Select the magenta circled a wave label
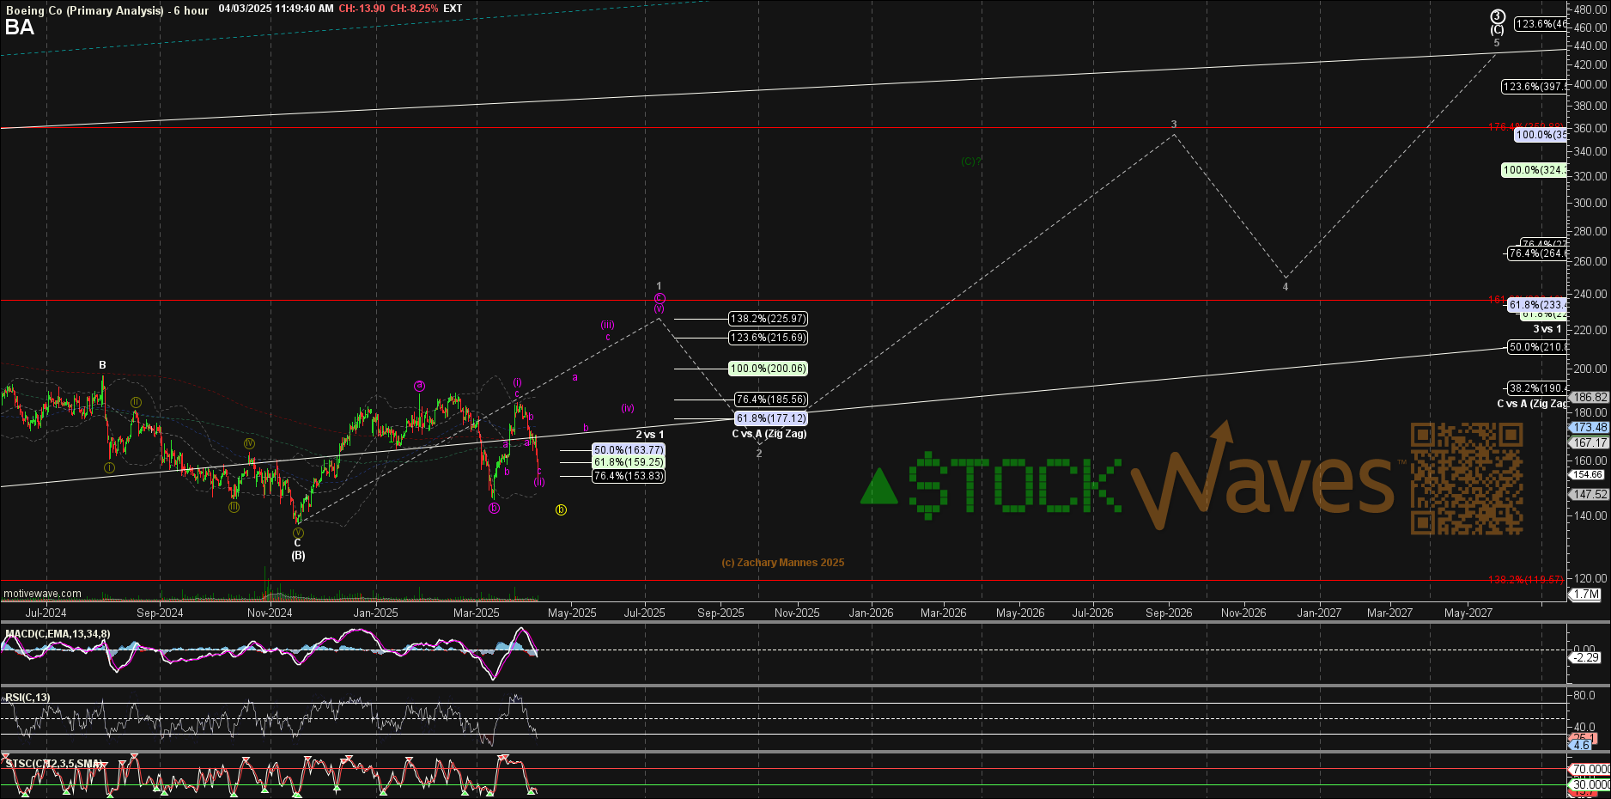The image size is (1611, 799). pyautogui.click(x=419, y=386)
